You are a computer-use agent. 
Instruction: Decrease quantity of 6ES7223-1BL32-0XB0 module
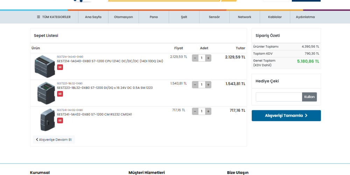[195, 85]
